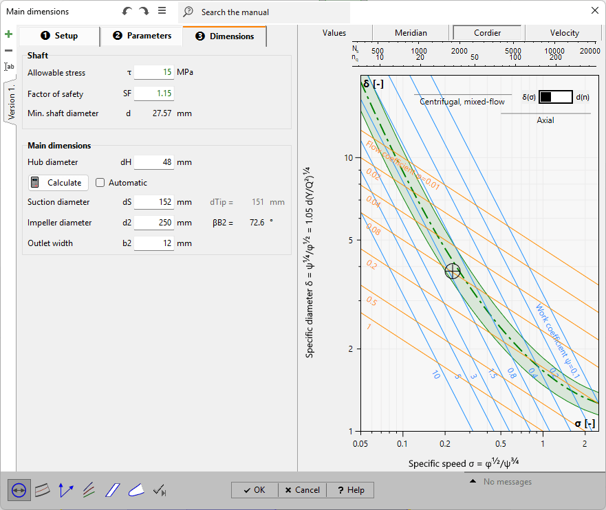
Task: Select the Main dimensions step icon
Action: point(19,490)
